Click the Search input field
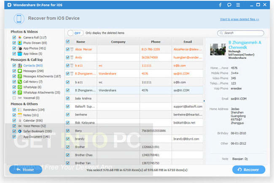The image size is (274, 183). (x=241, y=33)
